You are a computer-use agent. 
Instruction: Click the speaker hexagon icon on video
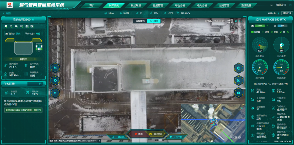tap(55, 93)
